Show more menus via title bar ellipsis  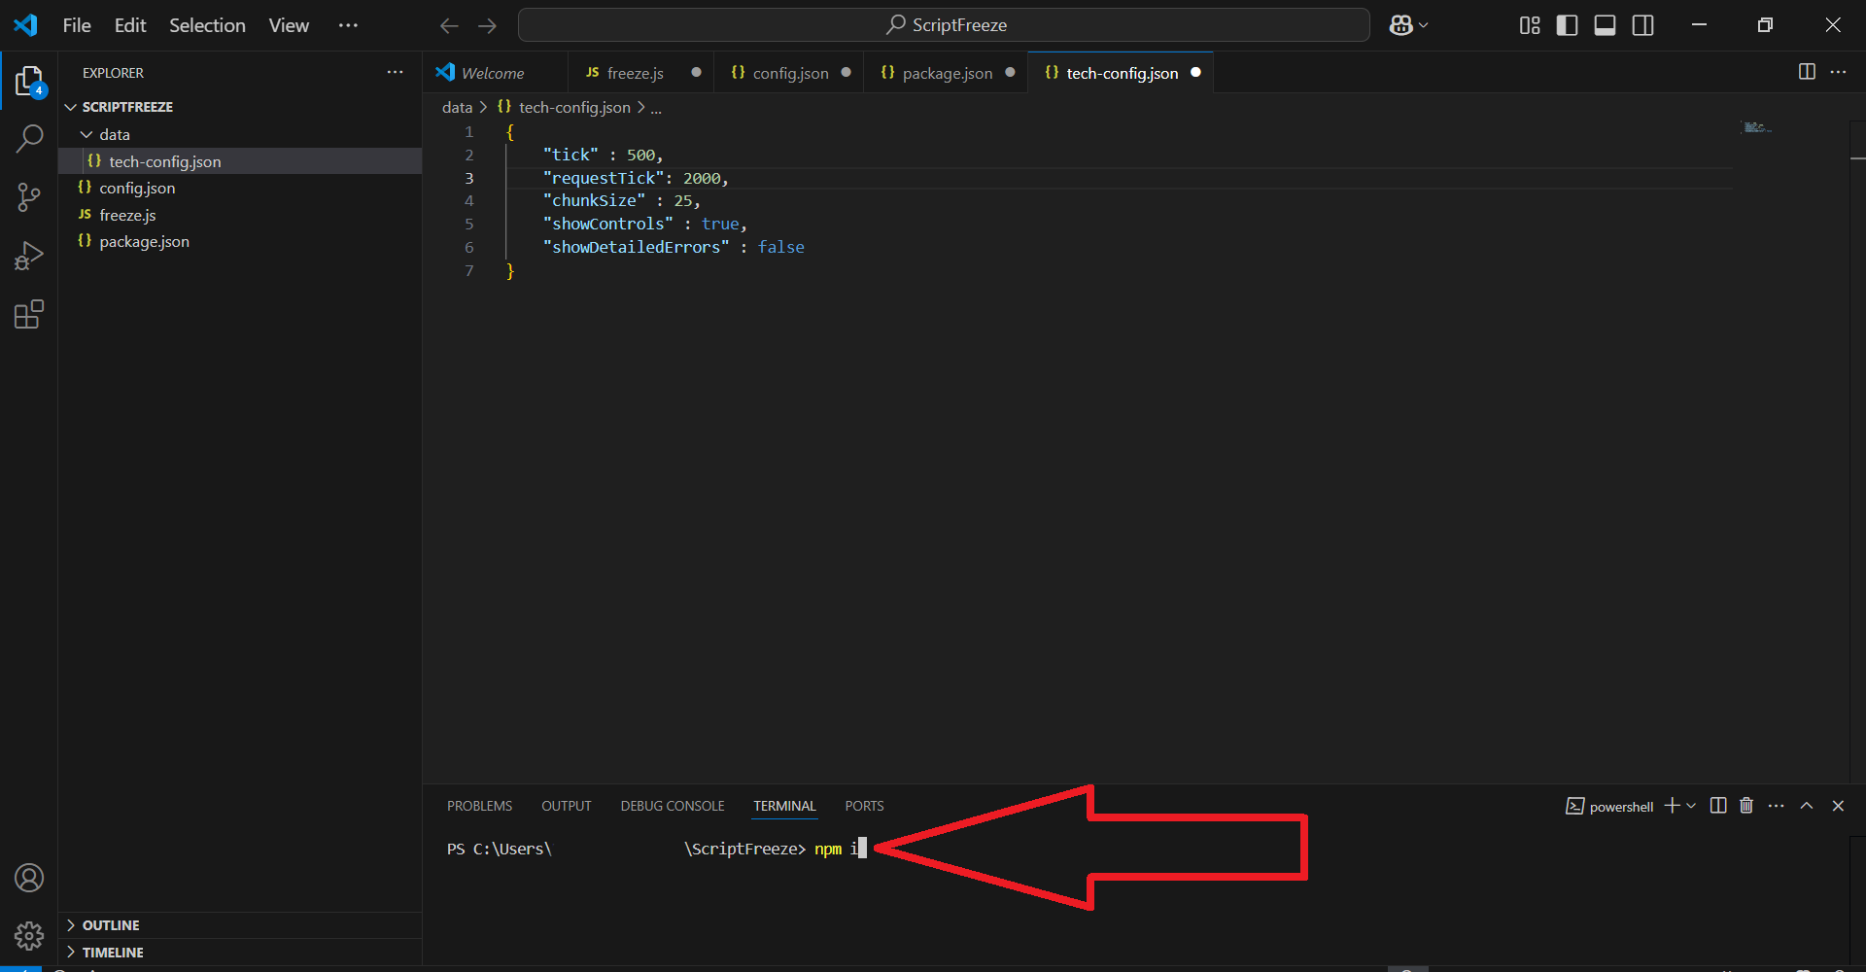coord(348,25)
